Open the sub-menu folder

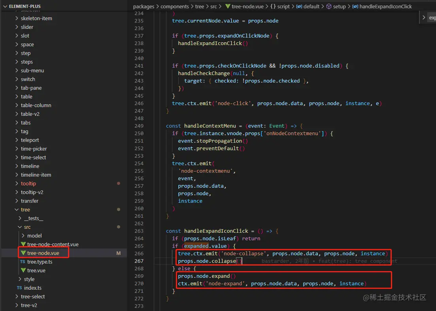32,71
